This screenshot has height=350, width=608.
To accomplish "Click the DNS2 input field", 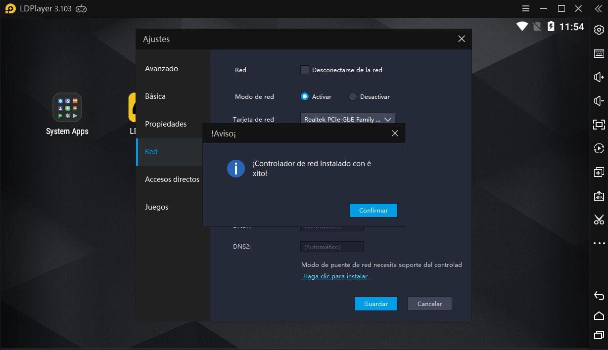I will click(331, 247).
